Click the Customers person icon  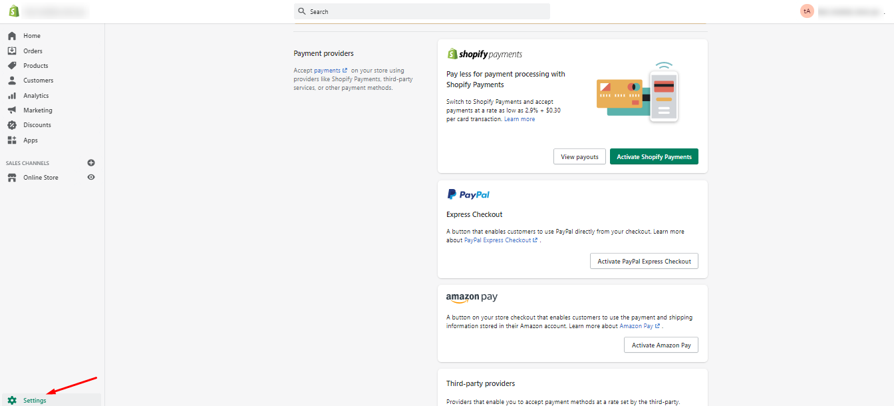click(x=11, y=81)
